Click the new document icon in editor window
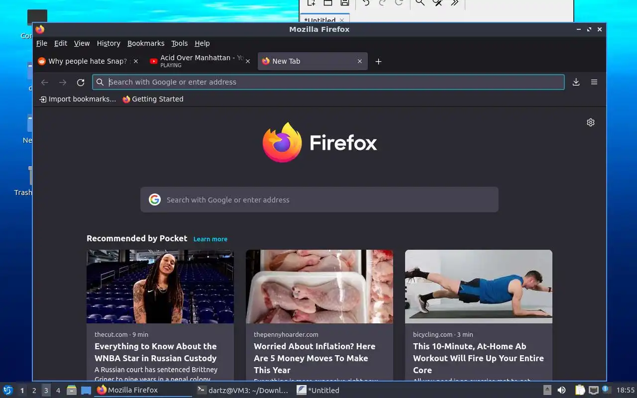This screenshot has height=398, width=637. (311, 2)
